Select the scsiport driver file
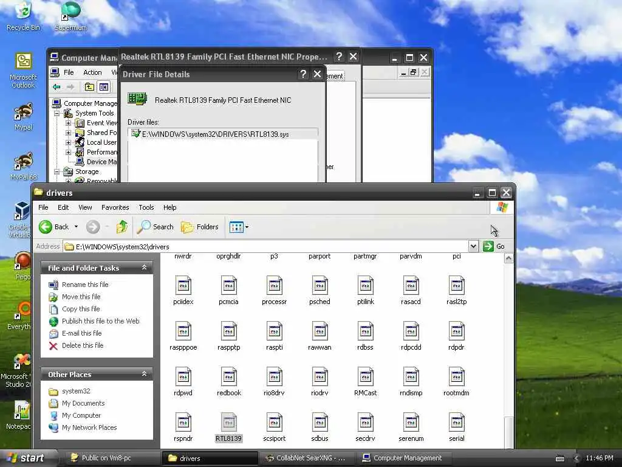Screen dimensions: 622x467 [274, 427]
